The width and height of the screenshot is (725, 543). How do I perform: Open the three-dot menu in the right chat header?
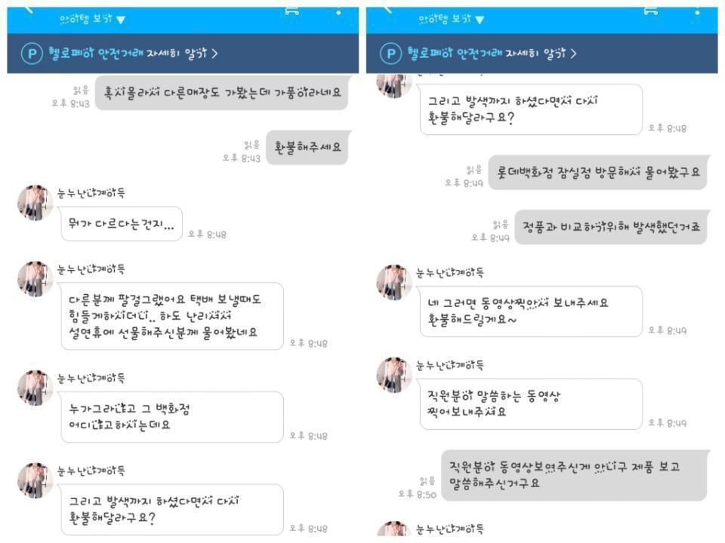pyautogui.click(x=697, y=11)
